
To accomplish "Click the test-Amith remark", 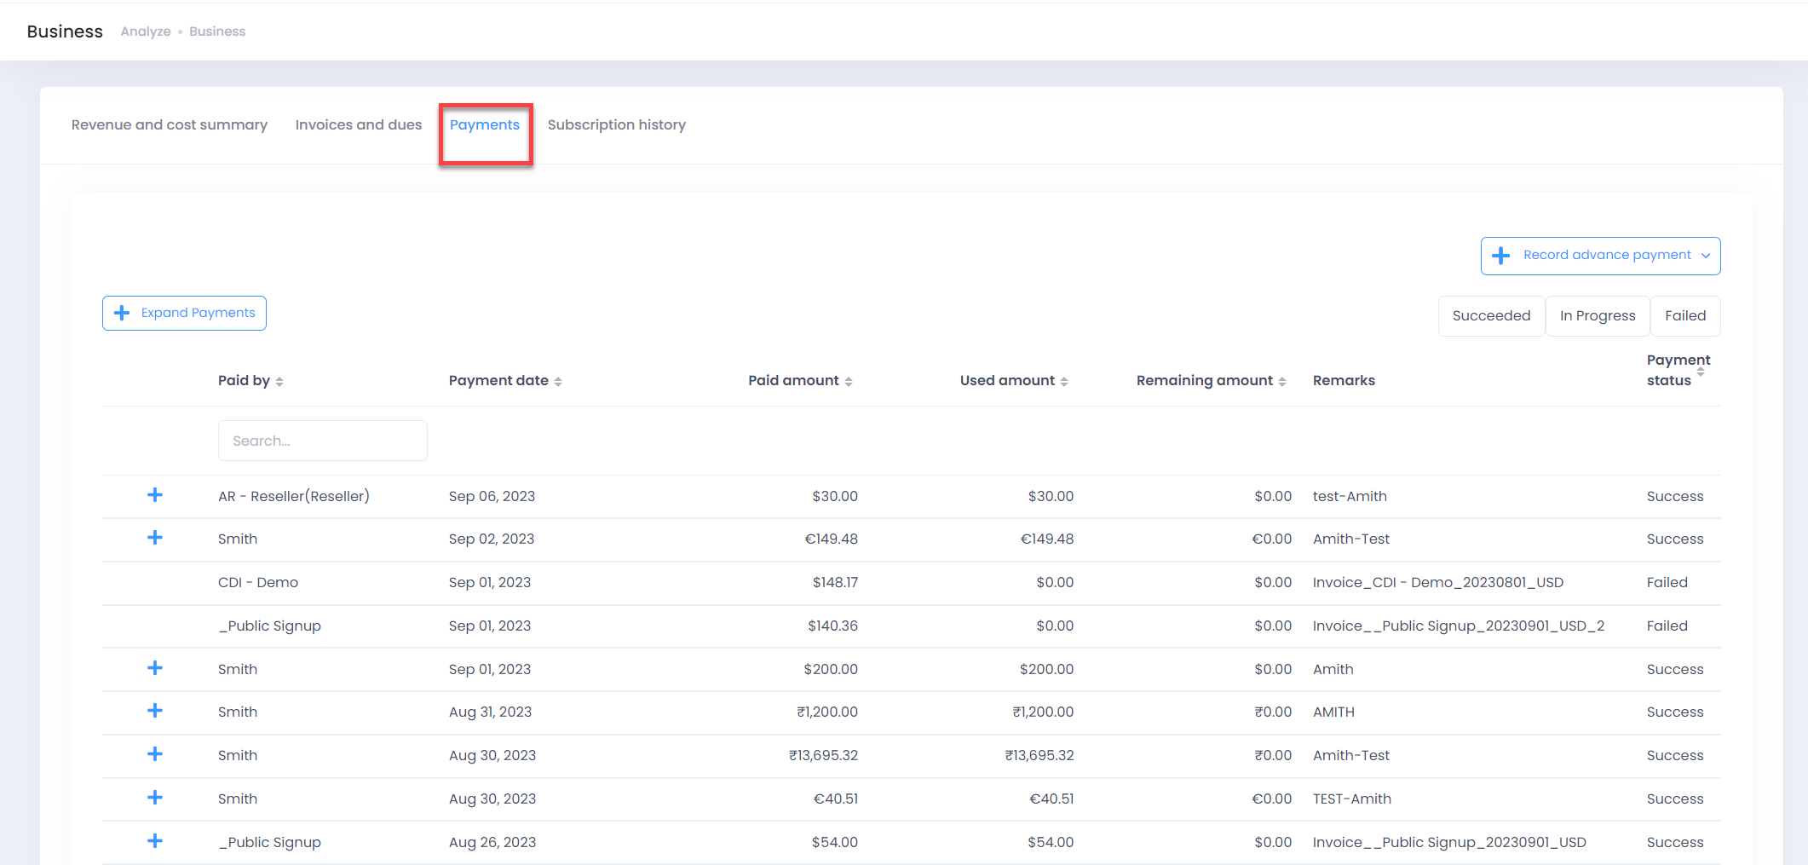I will pyautogui.click(x=1350, y=496).
